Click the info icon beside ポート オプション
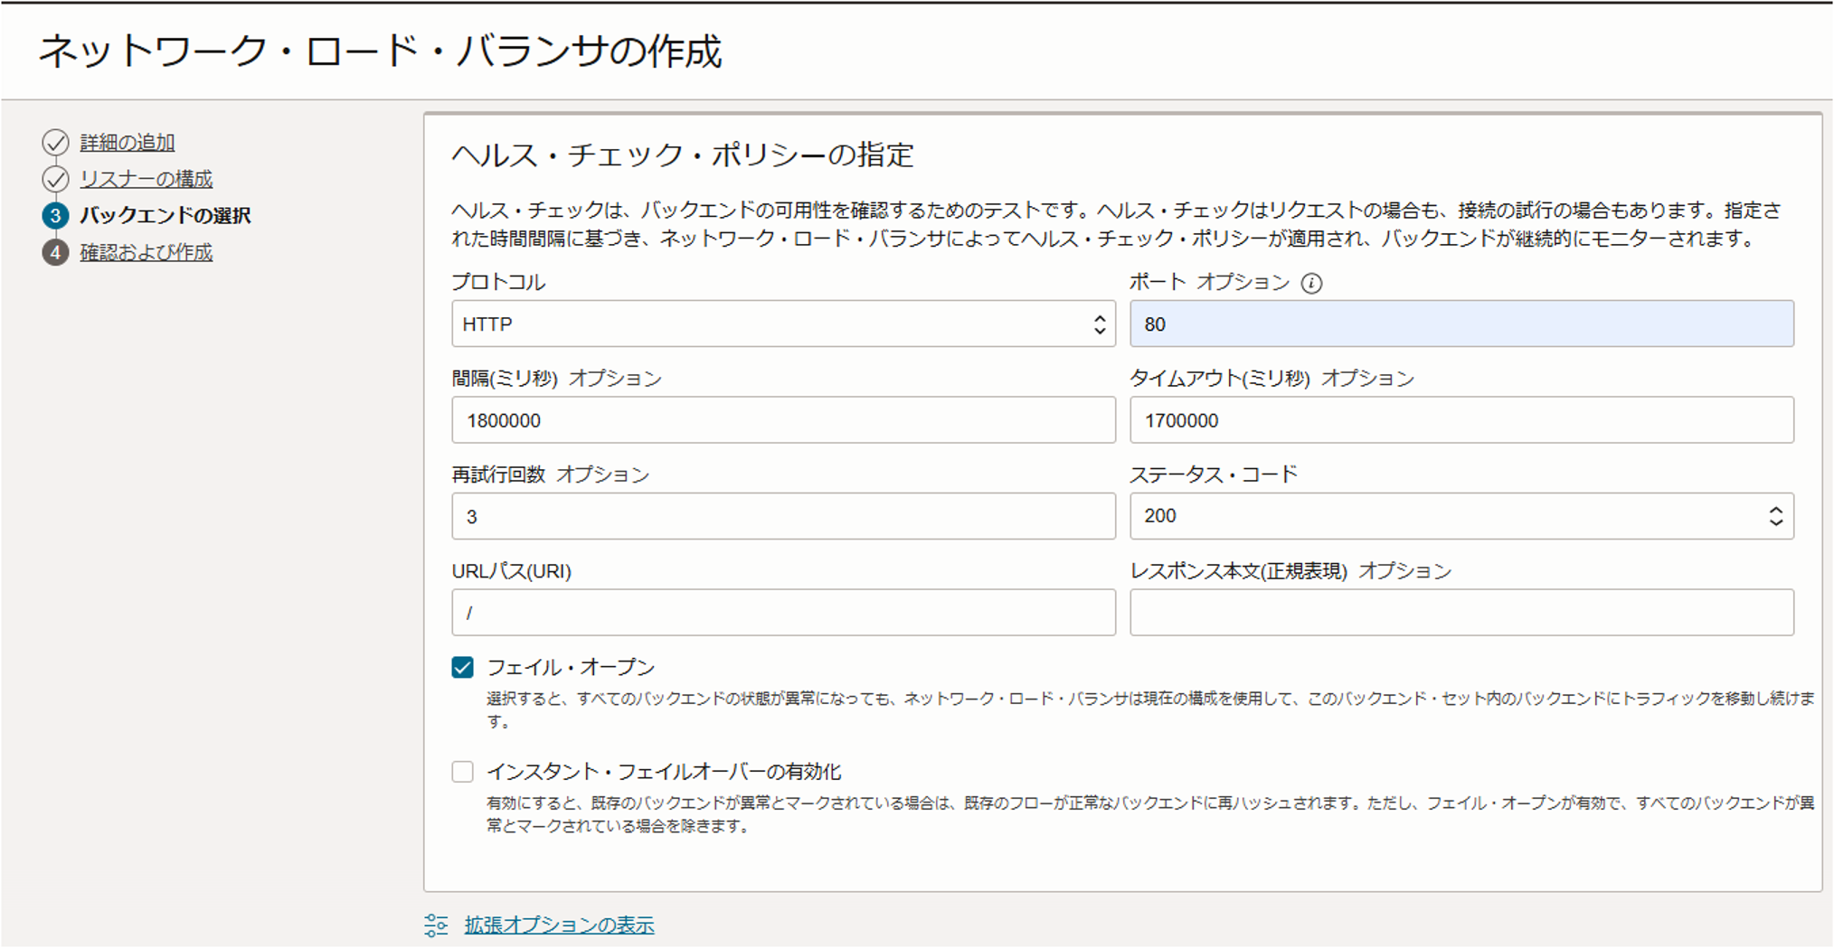 (1311, 283)
